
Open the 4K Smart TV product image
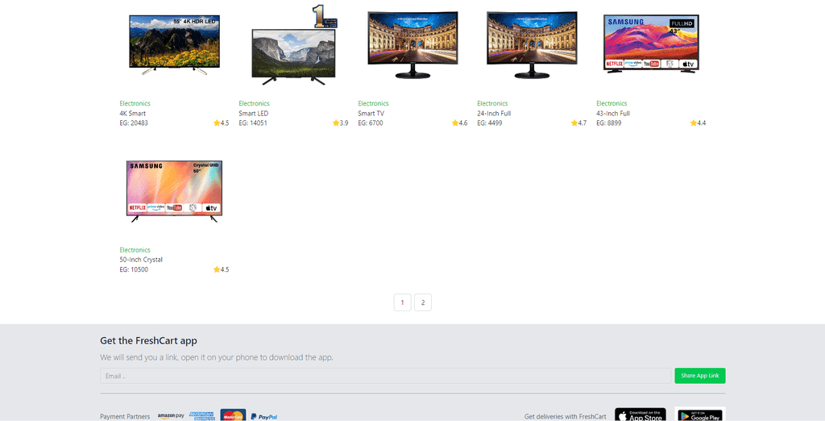point(174,44)
